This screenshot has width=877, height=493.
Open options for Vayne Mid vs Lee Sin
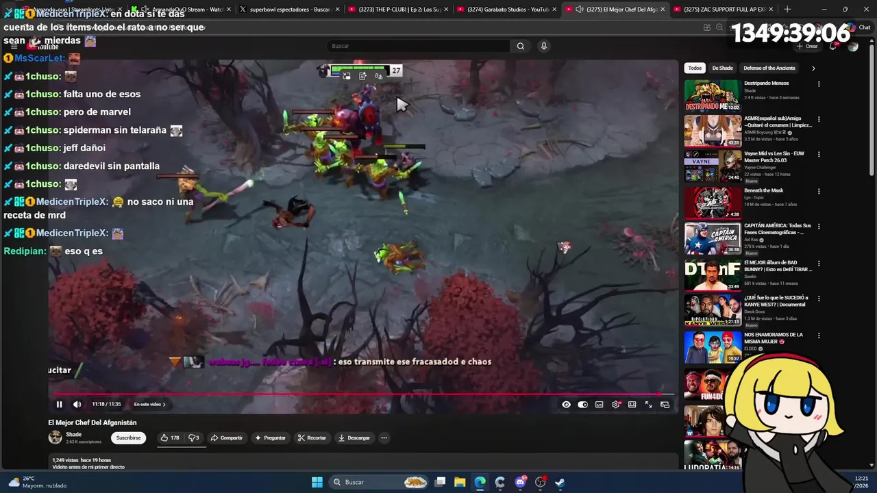[819, 155]
